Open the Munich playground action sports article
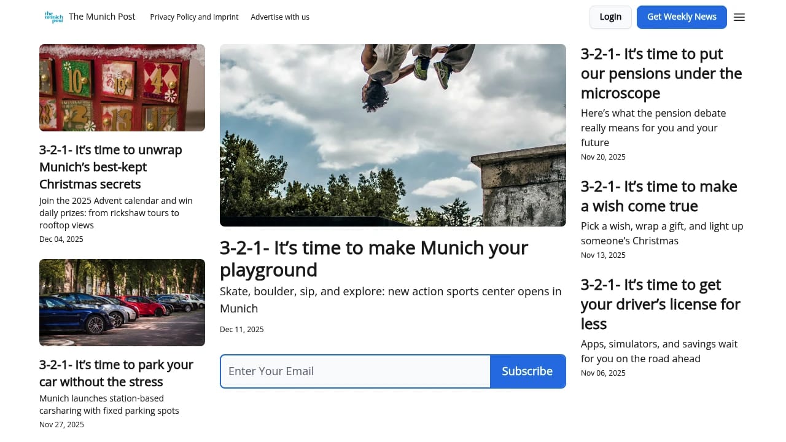This screenshot has height=442, width=786. (373, 258)
